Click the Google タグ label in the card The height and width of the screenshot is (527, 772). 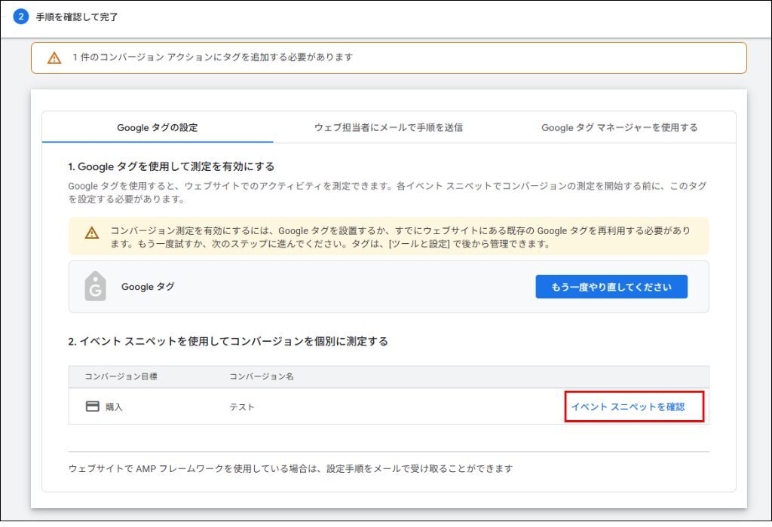tap(148, 287)
